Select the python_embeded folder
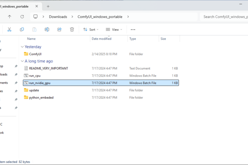The width and height of the screenshot is (248, 165). (x=101, y=97)
